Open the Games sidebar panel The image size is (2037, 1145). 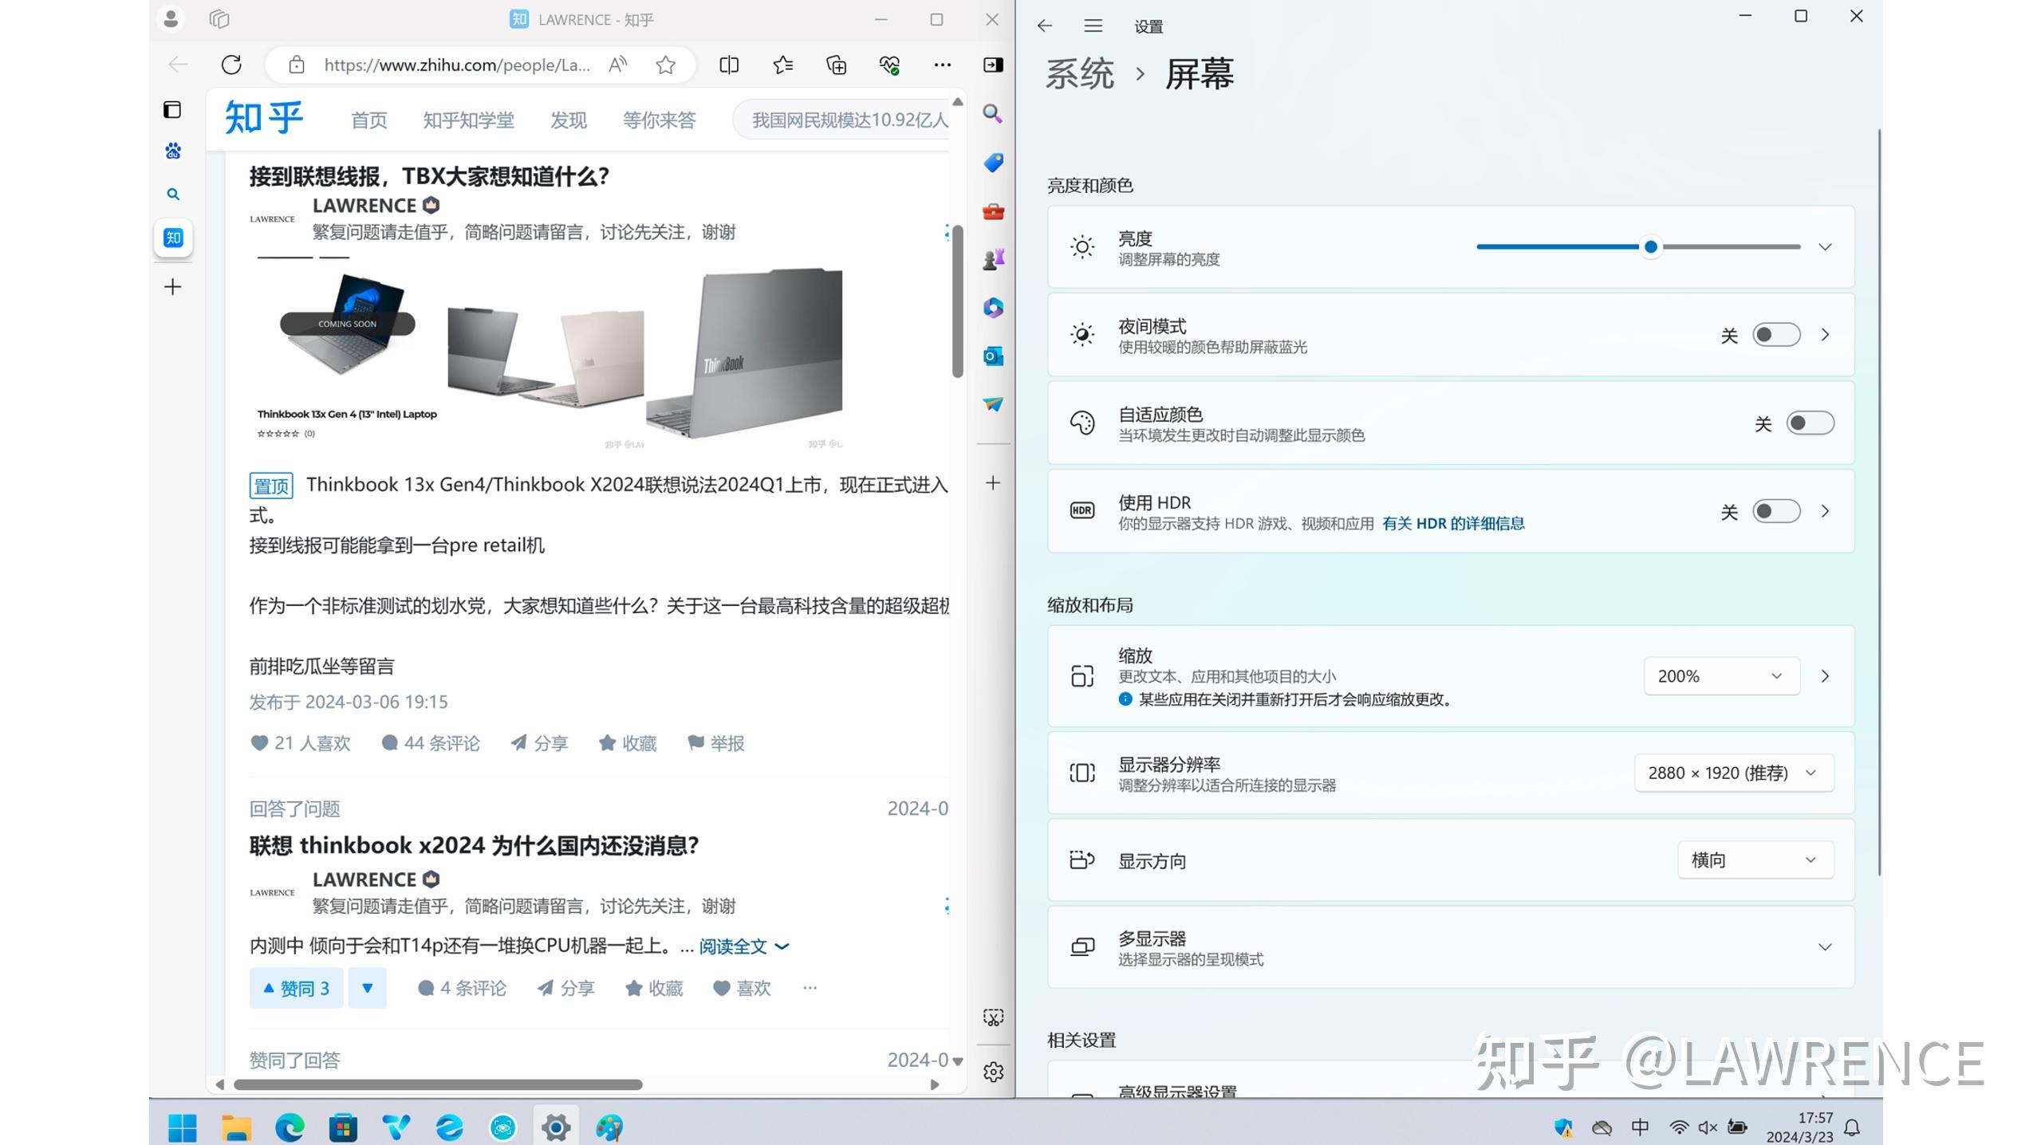[992, 259]
